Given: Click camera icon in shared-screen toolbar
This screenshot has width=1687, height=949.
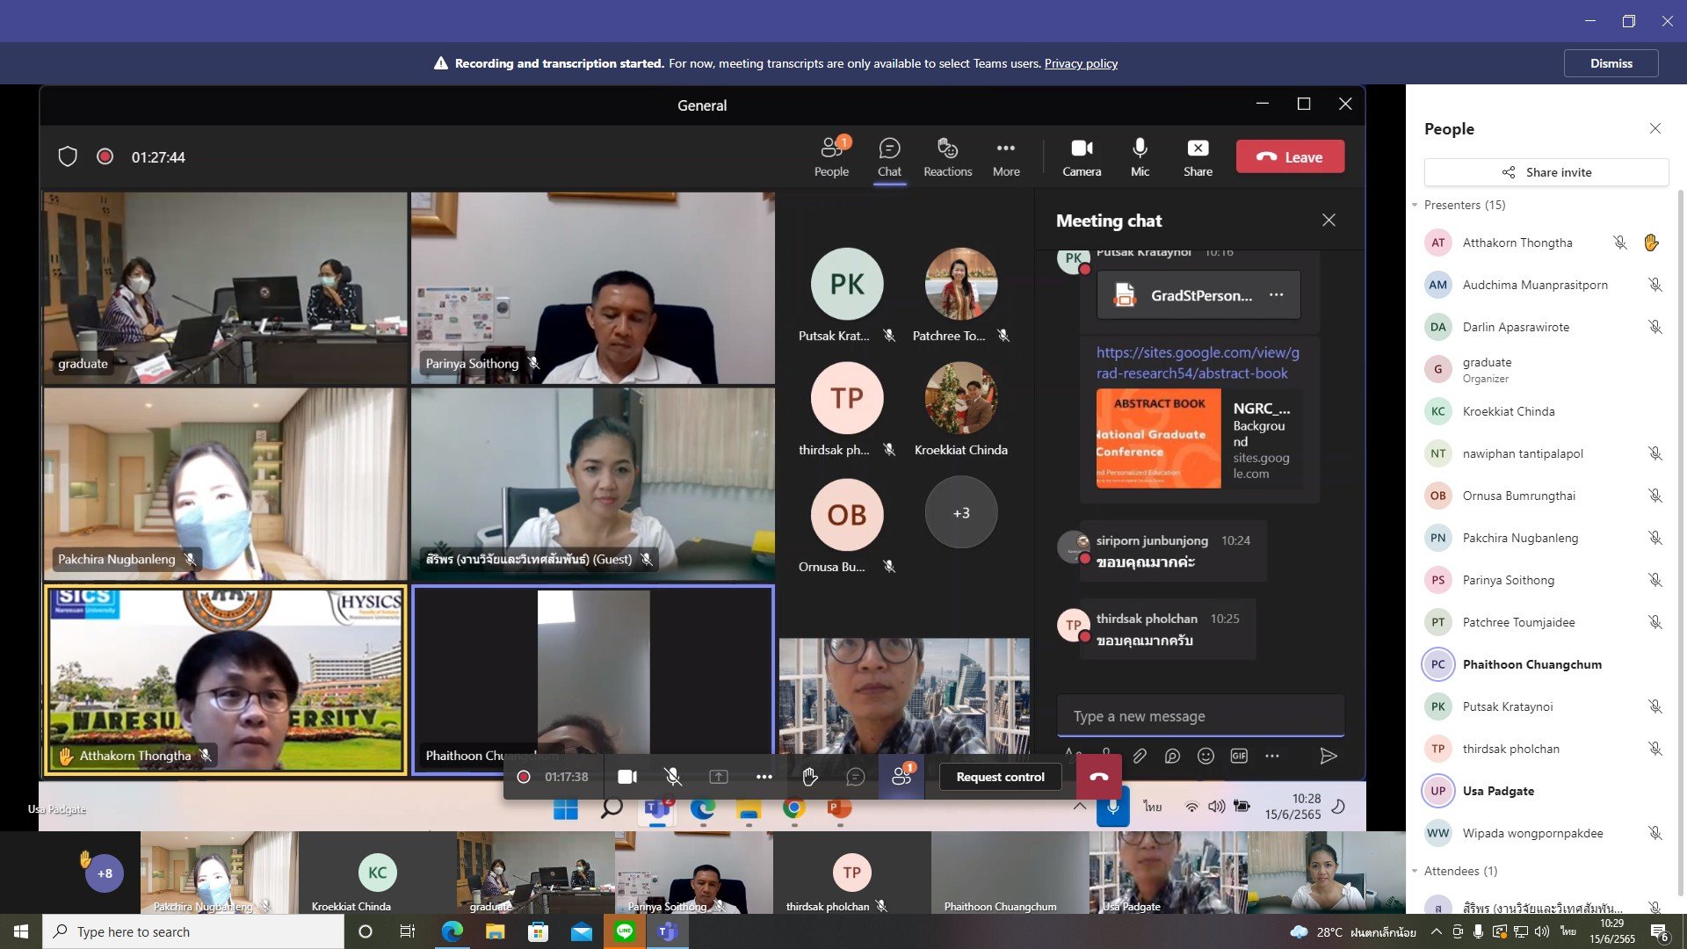Looking at the screenshot, I should pos(627,777).
